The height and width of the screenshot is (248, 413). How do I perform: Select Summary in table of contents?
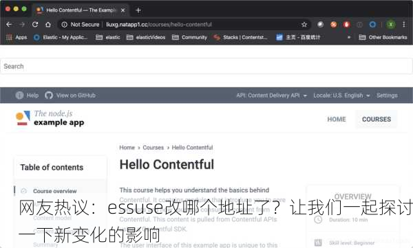coord(45,245)
